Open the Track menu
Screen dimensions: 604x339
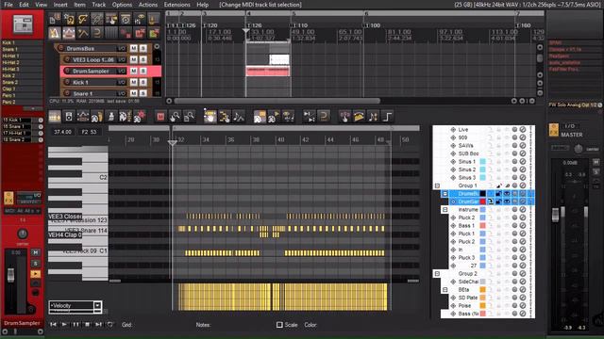[98, 5]
